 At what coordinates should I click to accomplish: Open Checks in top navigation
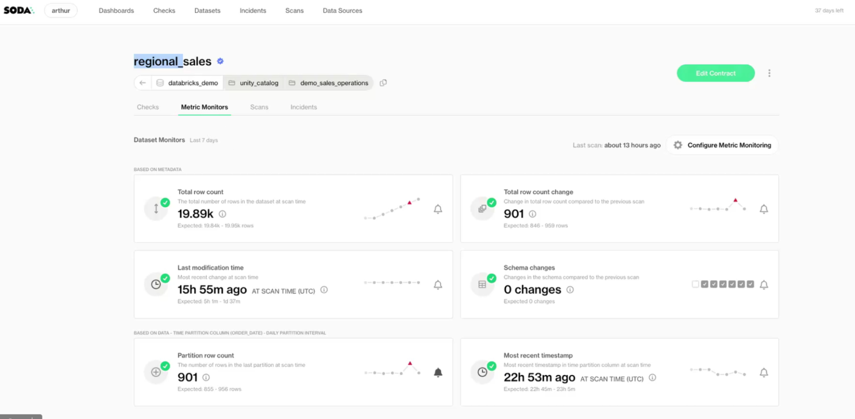[164, 10]
